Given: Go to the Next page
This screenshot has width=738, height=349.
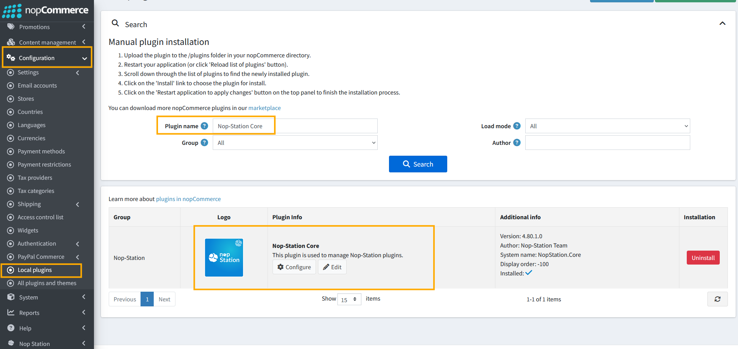Looking at the screenshot, I should click(x=164, y=299).
